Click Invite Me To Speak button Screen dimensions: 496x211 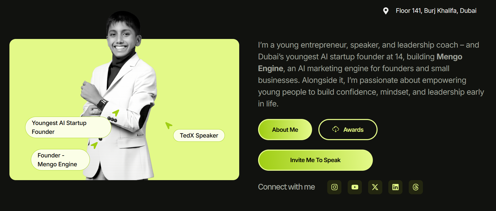point(315,160)
